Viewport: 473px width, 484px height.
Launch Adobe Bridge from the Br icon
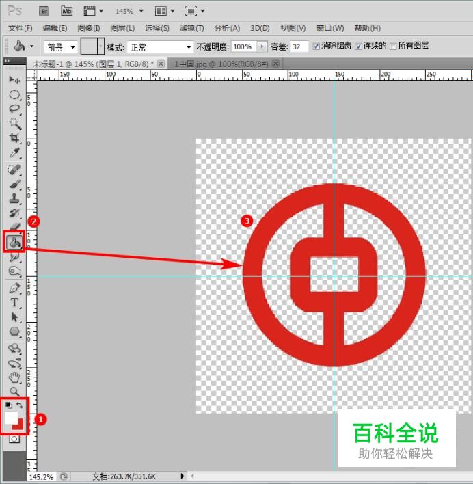44,12
